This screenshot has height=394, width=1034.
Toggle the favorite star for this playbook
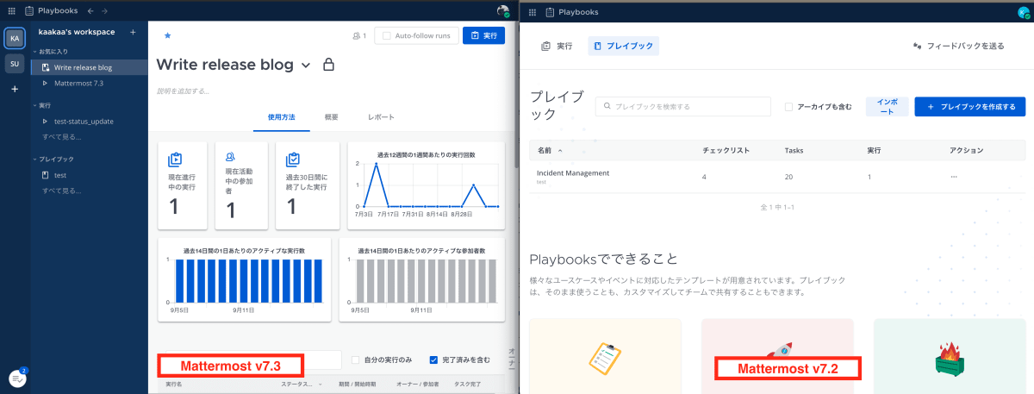coord(167,36)
